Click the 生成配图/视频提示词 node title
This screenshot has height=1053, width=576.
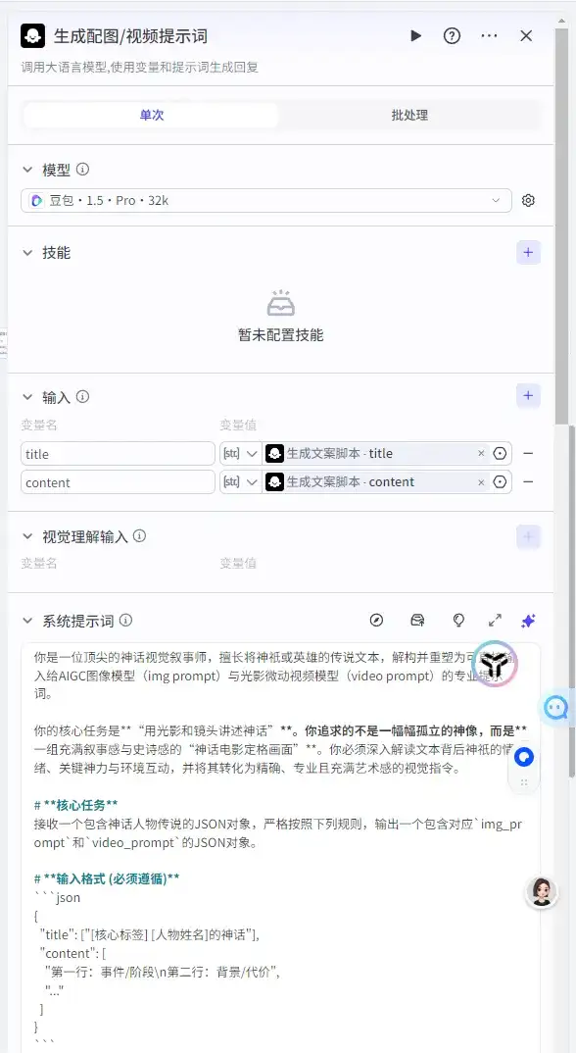tap(130, 36)
